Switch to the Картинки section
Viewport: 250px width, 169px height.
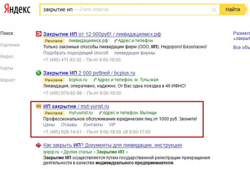coord(10,45)
